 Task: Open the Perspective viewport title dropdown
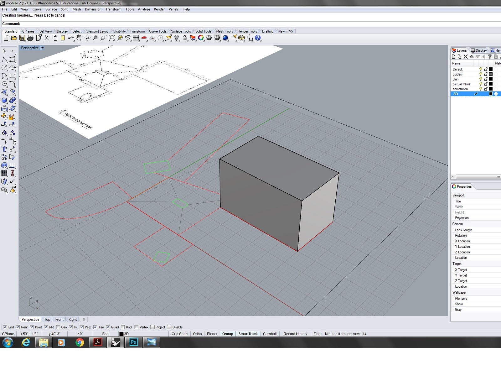[x=42, y=48]
